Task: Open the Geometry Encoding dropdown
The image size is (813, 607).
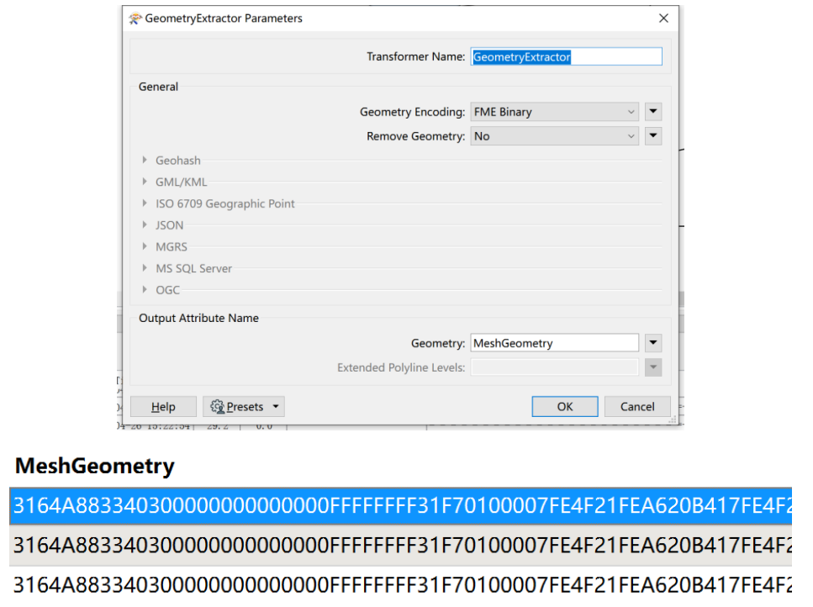Action: 554,112
